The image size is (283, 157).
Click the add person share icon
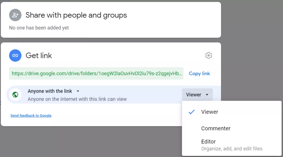click(15, 15)
